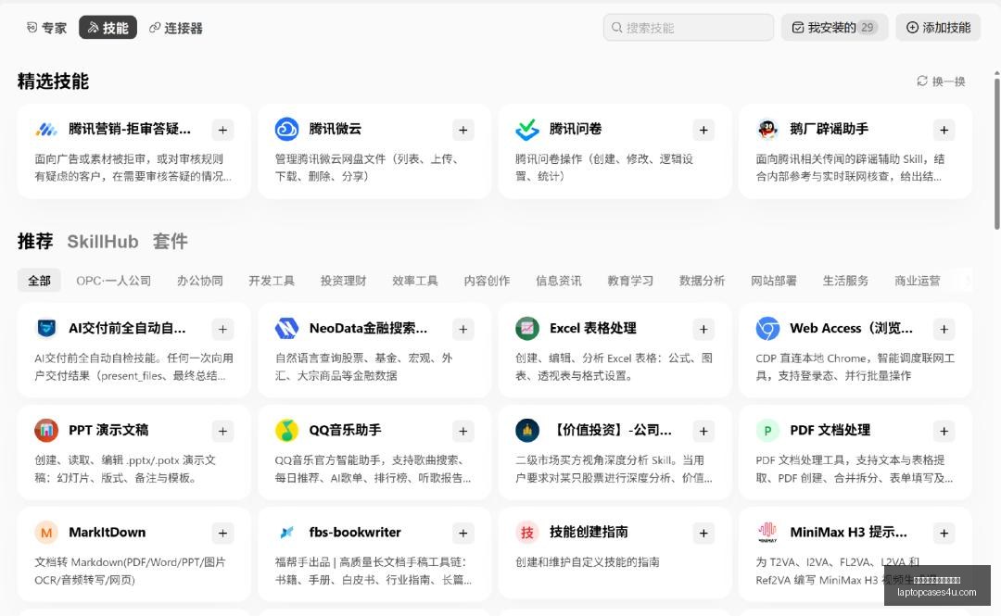The height and width of the screenshot is (616, 1001).
Task: Switch to the 专家 tab
Action: [x=46, y=28]
